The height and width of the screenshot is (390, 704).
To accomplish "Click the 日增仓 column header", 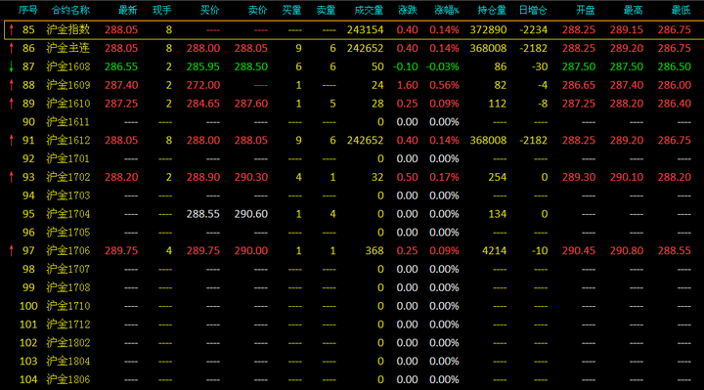I will point(533,10).
